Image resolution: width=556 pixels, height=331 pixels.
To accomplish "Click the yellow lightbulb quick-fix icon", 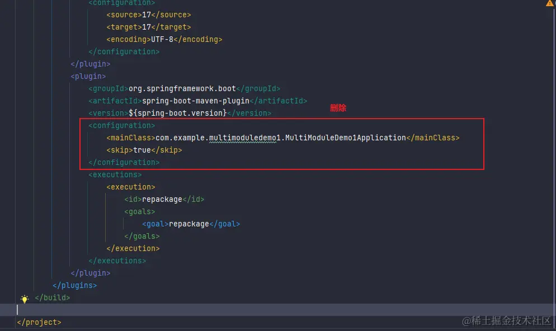I will coord(25,299).
